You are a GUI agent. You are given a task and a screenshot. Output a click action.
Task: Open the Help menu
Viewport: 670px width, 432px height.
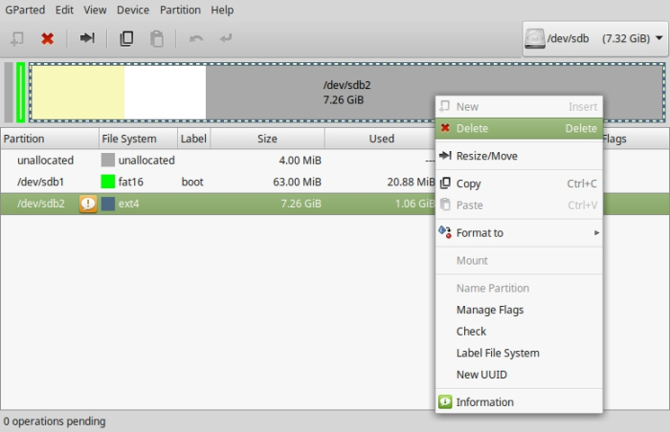coord(222,10)
